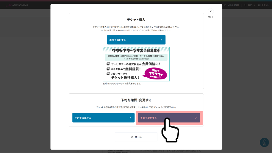
Task: Click ログイン in the header
Action: coord(250,5)
